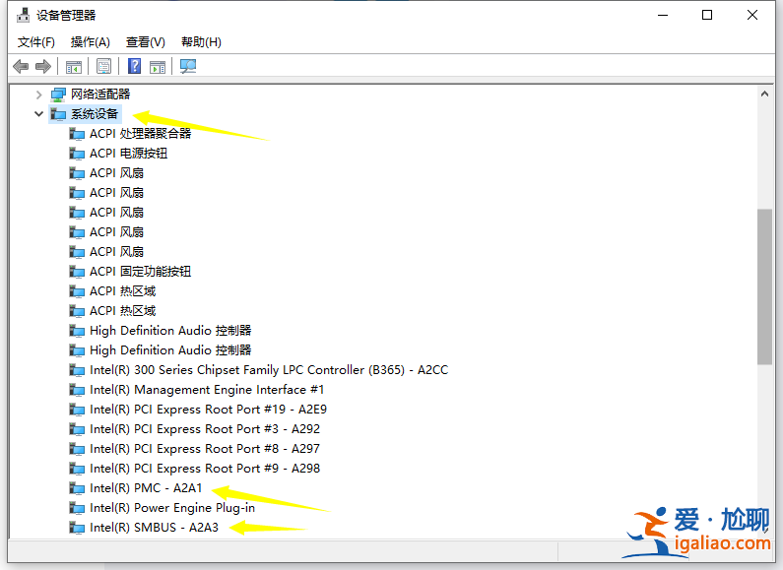Select Intel(R) PMC - A2A1 device

[146, 488]
